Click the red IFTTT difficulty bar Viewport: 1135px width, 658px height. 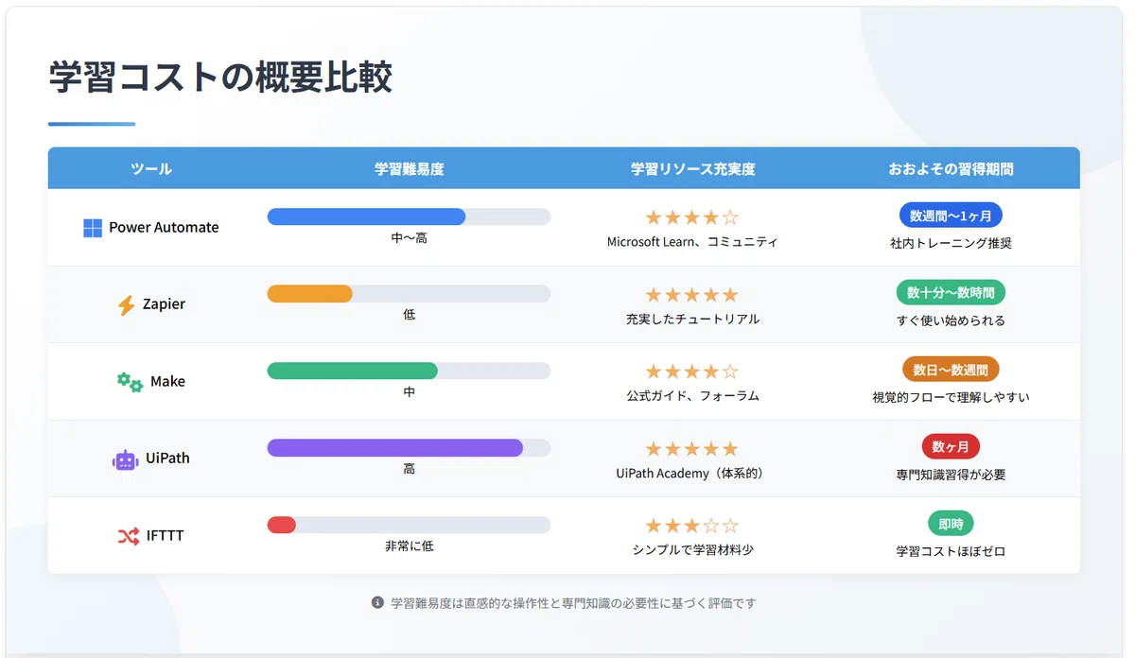(281, 525)
